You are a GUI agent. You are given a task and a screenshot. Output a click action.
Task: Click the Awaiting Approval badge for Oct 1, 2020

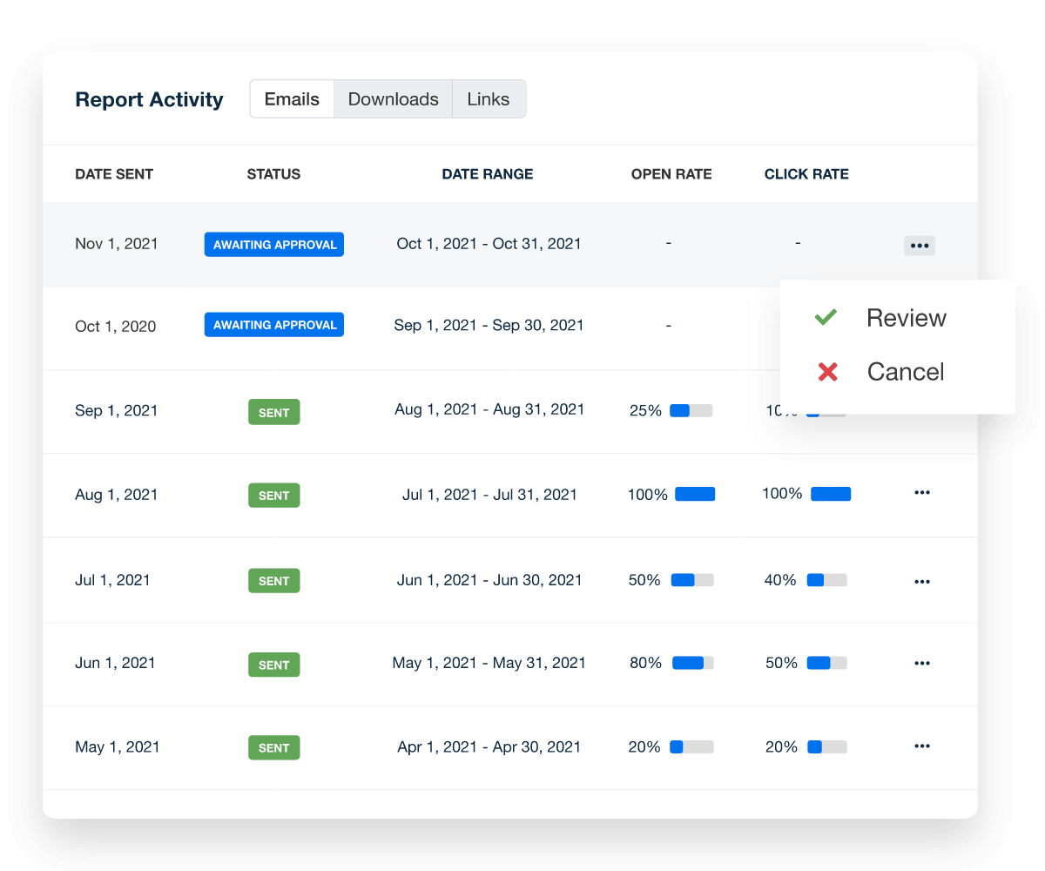click(x=273, y=324)
